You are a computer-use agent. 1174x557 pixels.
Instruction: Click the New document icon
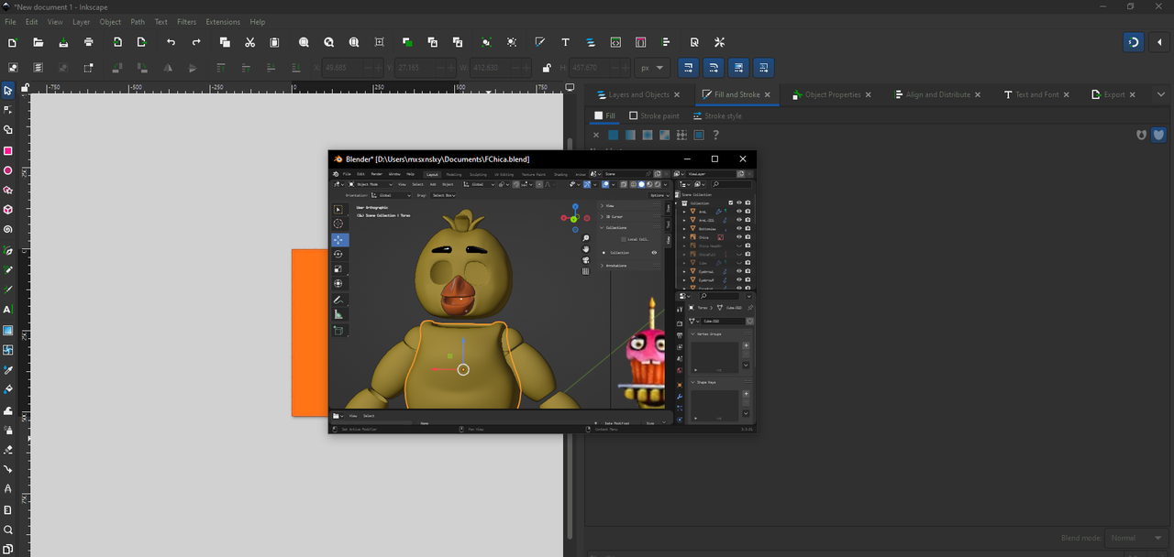pos(13,42)
